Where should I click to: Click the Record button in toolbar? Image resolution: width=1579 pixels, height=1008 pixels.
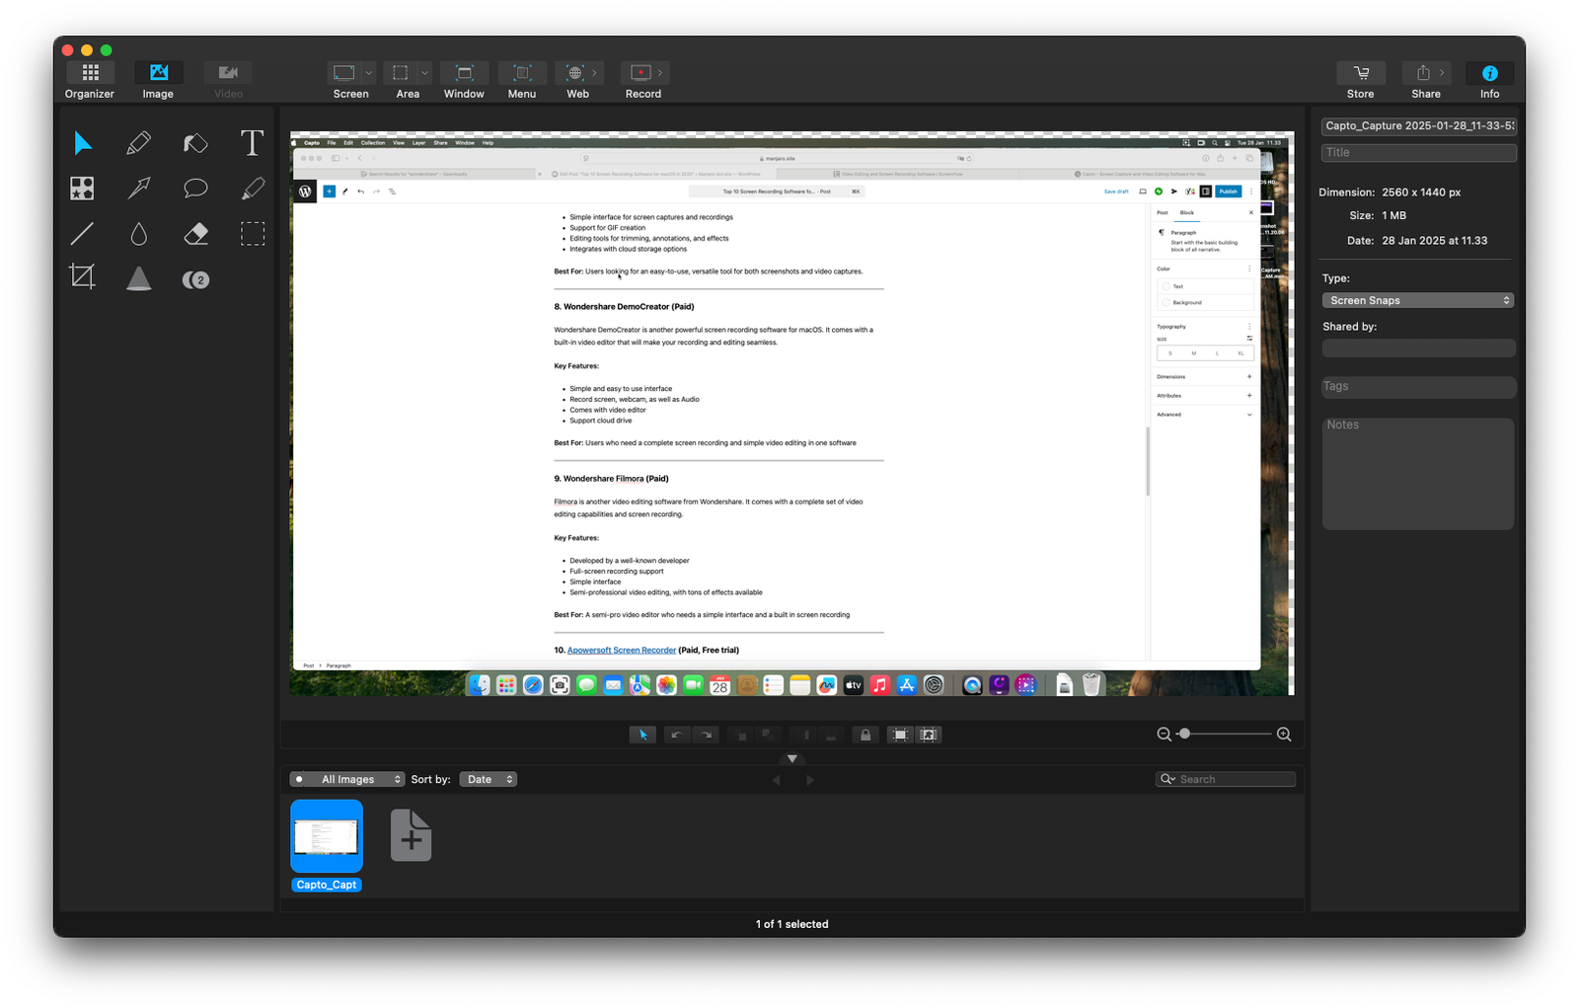tap(641, 80)
